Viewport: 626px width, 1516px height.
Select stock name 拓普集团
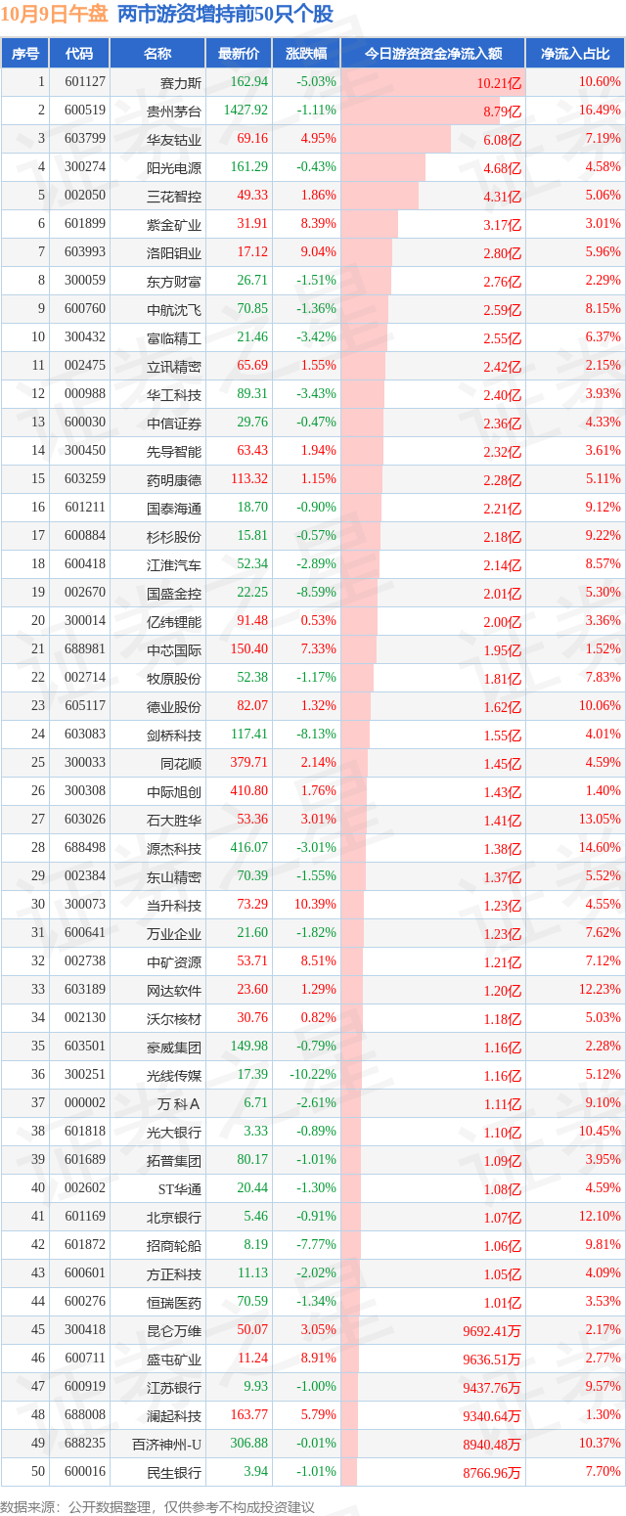point(174,1161)
